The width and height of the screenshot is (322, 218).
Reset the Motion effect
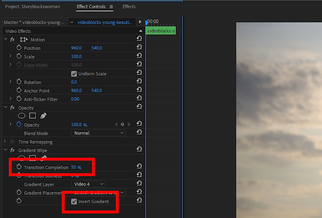tap(139, 38)
